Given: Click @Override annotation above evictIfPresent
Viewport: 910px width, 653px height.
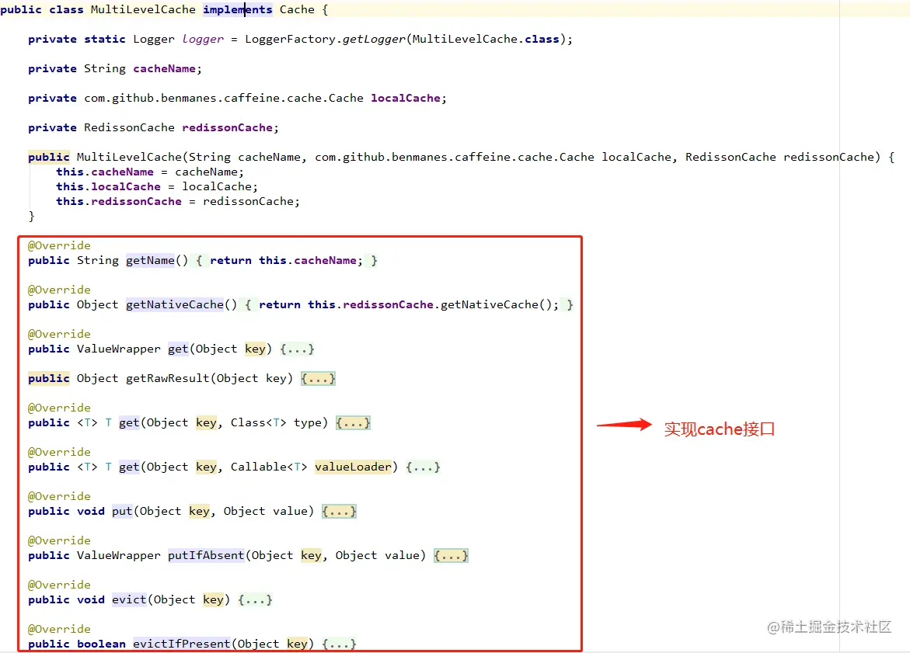Looking at the screenshot, I should 59,629.
